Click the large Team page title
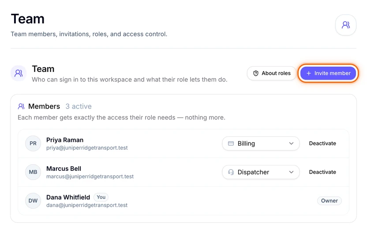This screenshot has width=367, height=233. (x=28, y=19)
